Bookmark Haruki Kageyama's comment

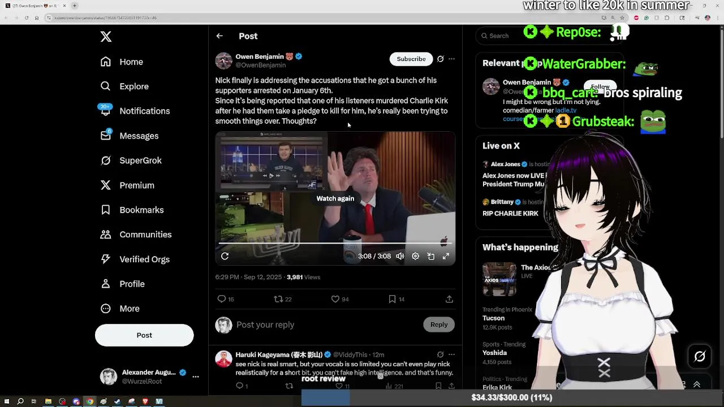438,386
